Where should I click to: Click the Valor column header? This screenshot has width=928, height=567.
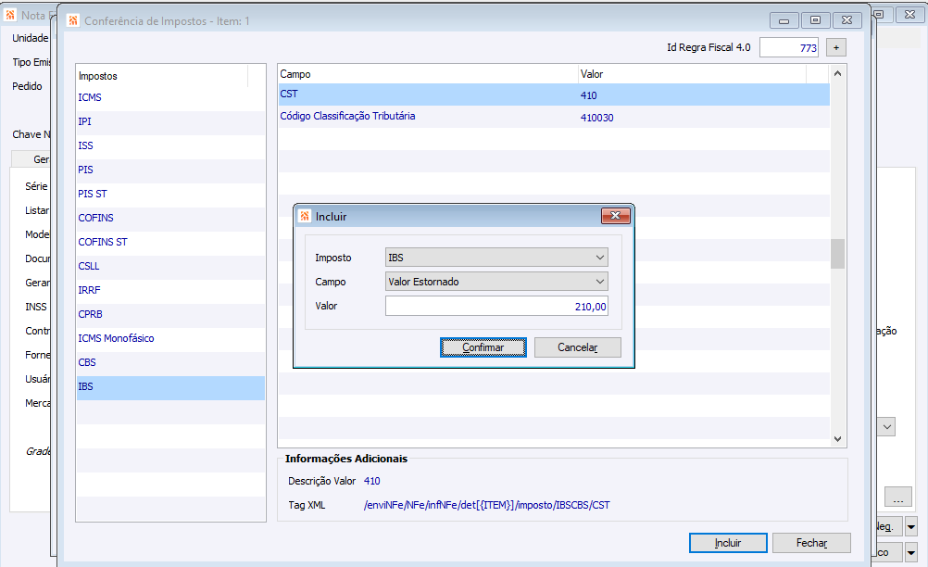692,74
